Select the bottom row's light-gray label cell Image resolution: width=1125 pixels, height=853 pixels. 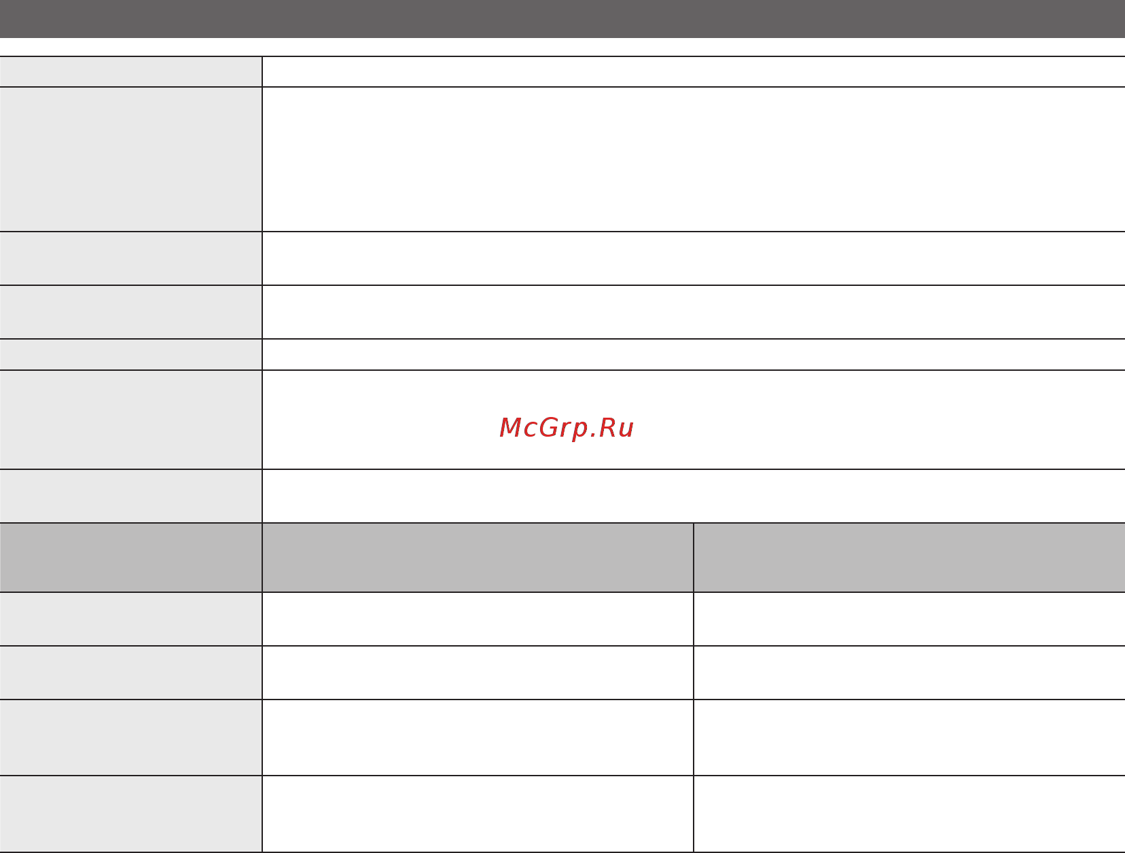[130, 814]
